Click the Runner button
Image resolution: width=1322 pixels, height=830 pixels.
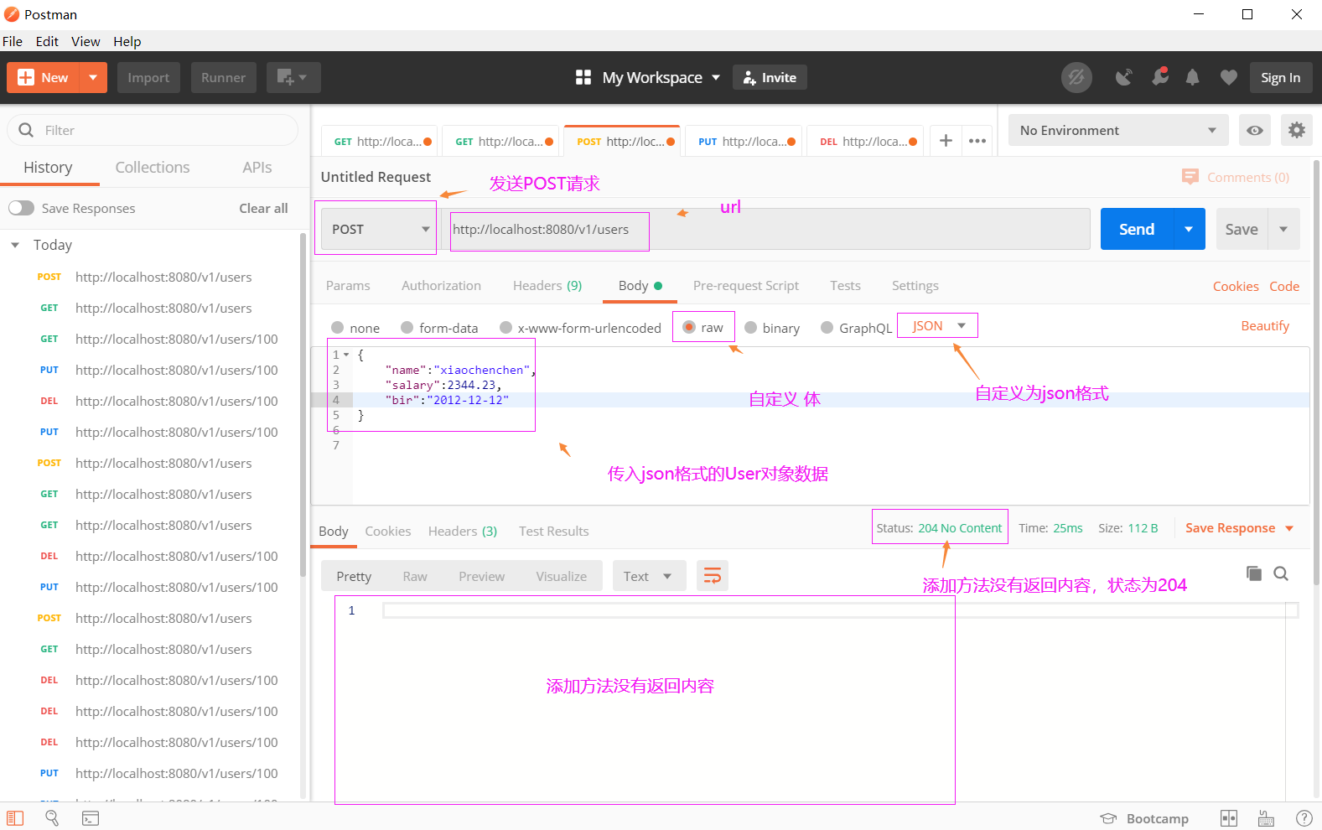(223, 77)
